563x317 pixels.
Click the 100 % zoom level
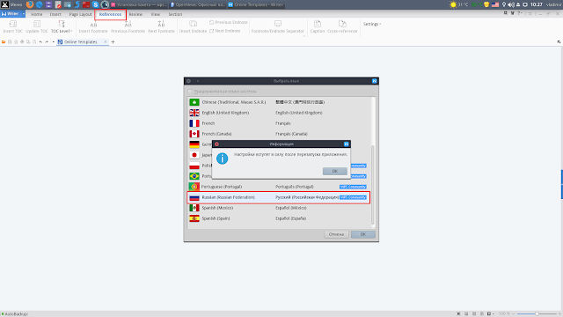pyautogui.click(x=504, y=313)
